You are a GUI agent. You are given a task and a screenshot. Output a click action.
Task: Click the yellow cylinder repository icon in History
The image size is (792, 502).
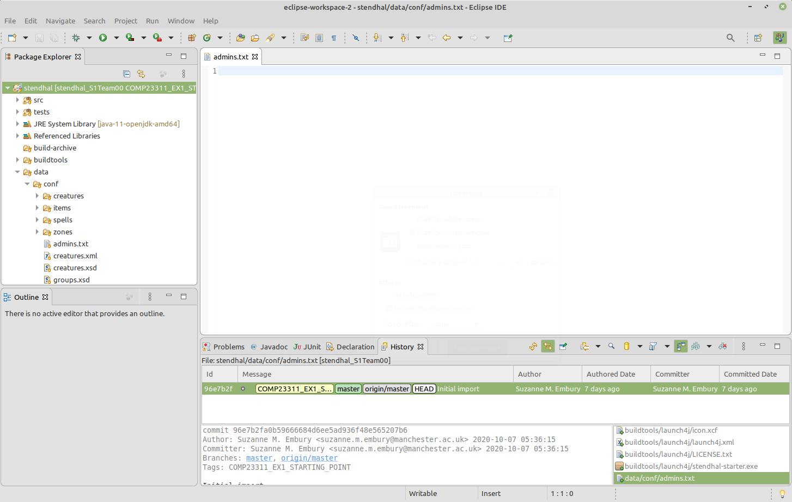click(x=626, y=346)
